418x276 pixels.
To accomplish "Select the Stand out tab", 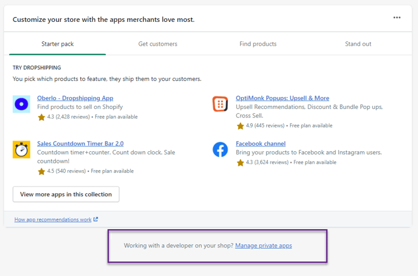I will click(358, 44).
